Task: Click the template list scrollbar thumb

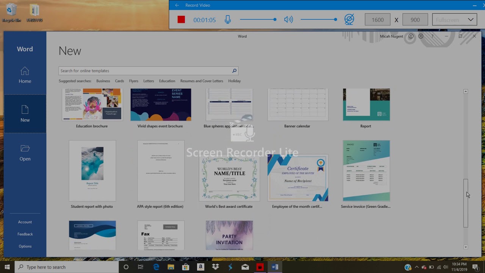Action: [466, 203]
